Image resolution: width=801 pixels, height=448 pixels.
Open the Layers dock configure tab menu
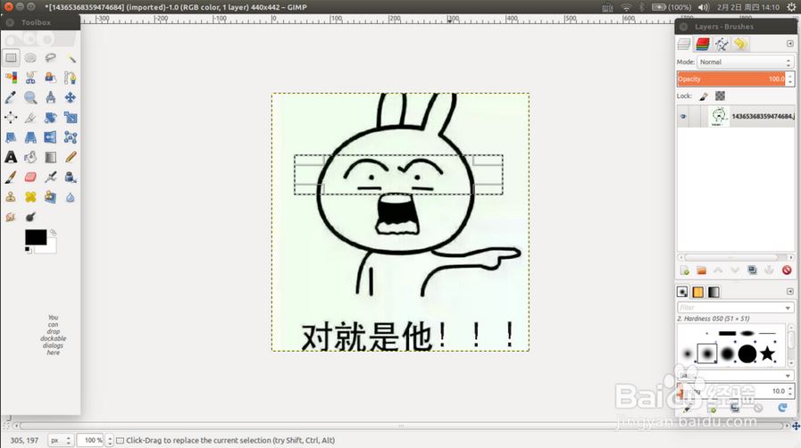coord(789,44)
